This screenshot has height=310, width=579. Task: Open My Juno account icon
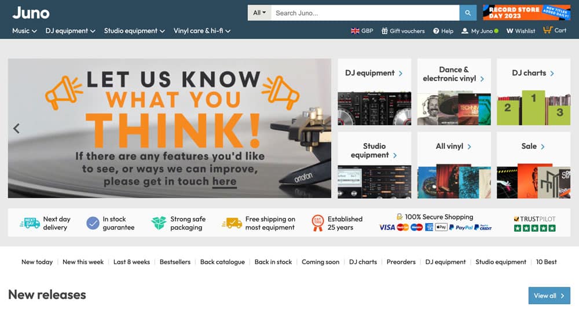click(x=464, y=31)
